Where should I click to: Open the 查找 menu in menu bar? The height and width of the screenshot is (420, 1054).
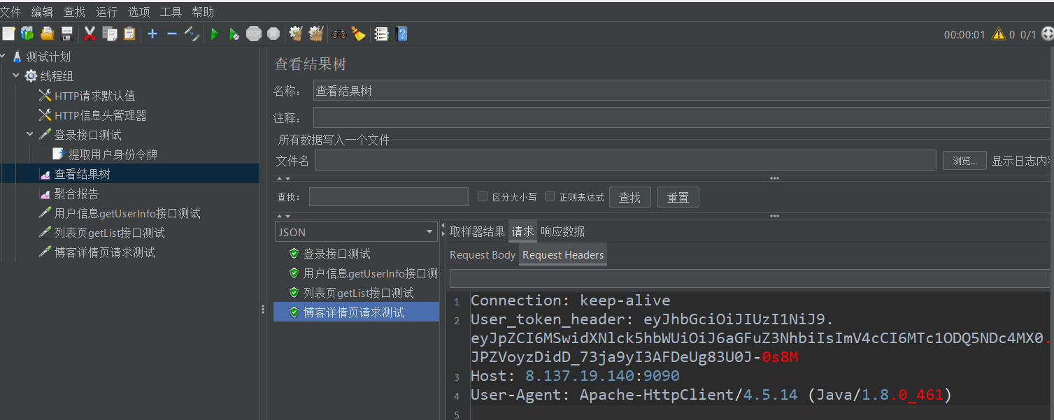74,12
